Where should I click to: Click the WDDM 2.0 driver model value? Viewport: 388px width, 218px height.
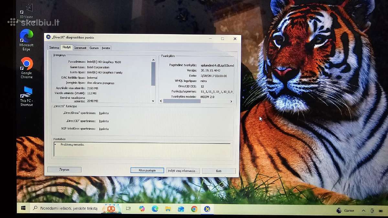click(207, 97)
